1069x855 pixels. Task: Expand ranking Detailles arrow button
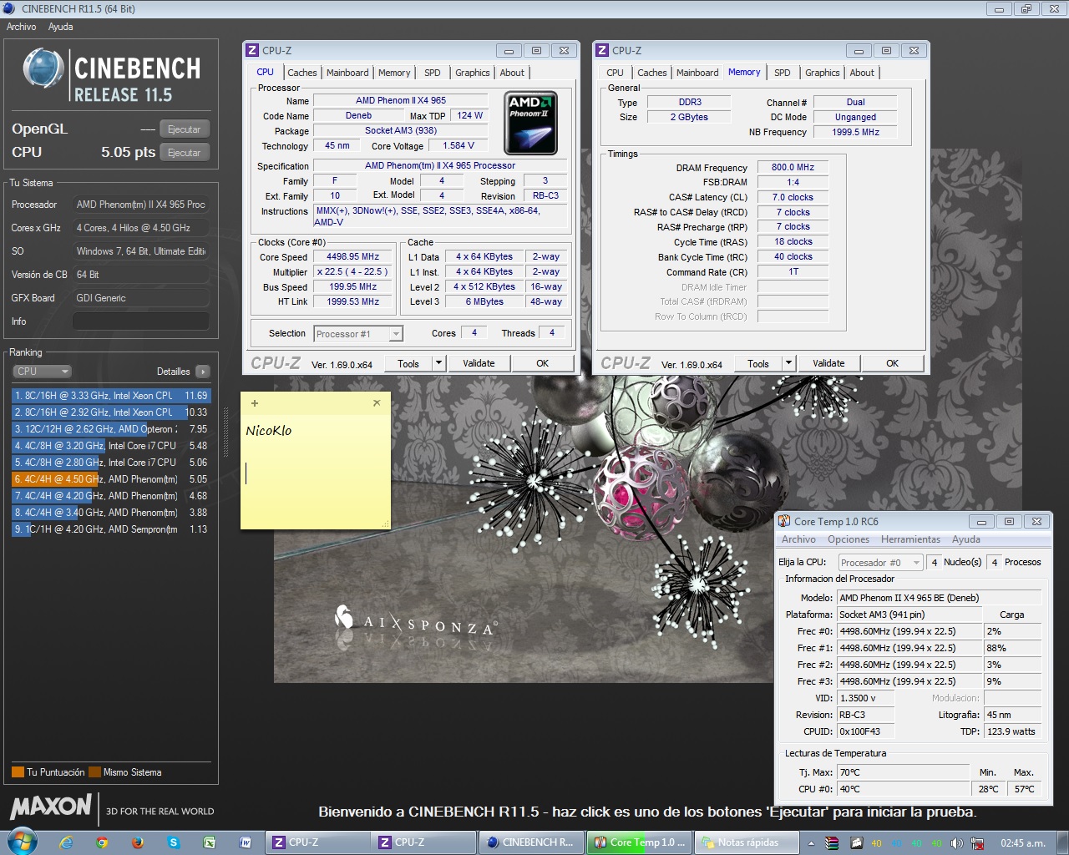click(x=203, y=372)
